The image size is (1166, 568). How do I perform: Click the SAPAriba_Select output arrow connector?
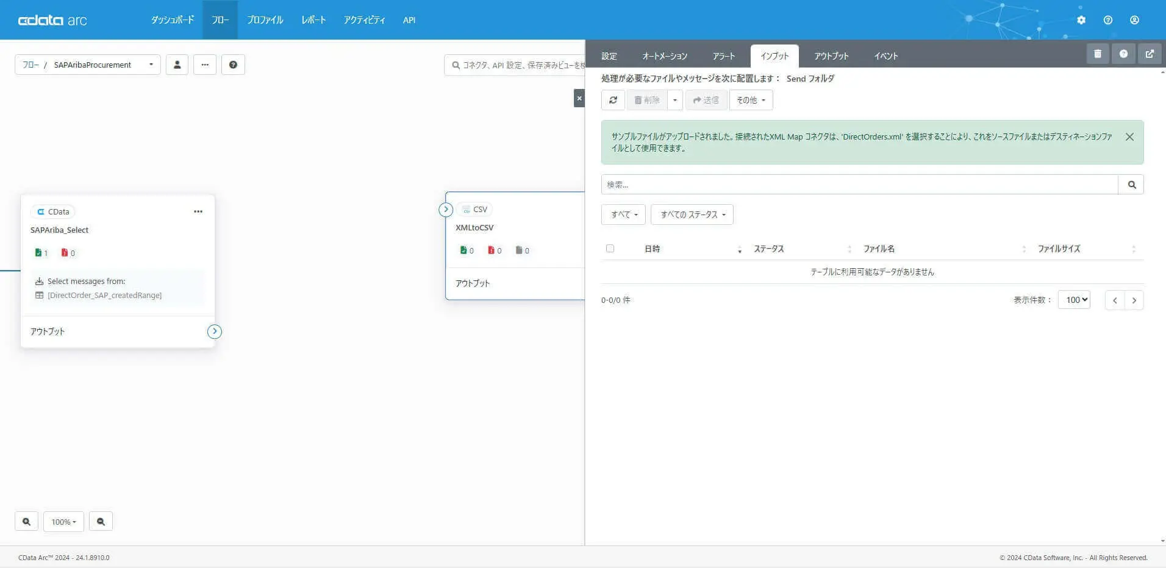tap(215, 332)
